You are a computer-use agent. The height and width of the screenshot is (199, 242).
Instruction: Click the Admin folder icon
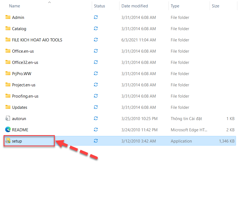7,17
